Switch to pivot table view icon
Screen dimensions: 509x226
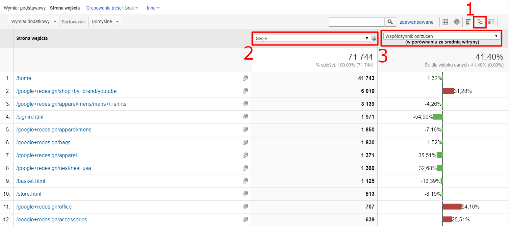point(492,22)
